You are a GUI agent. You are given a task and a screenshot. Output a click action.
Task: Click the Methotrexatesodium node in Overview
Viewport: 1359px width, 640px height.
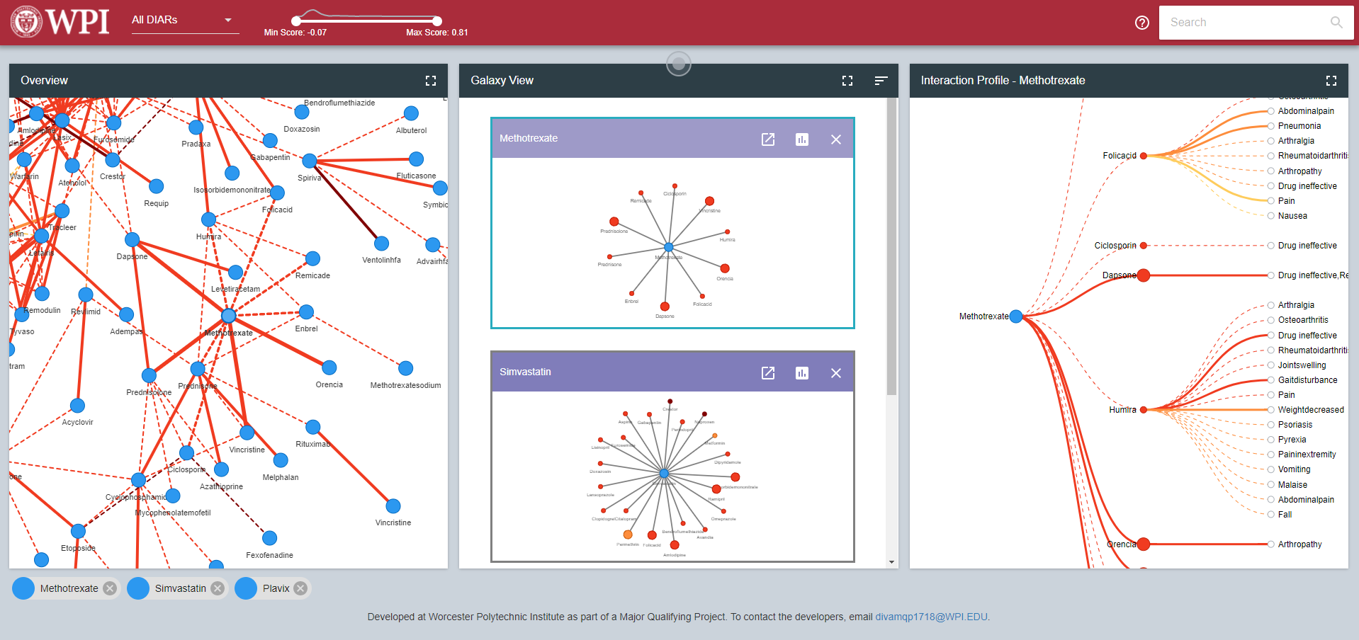coord(405,368)
